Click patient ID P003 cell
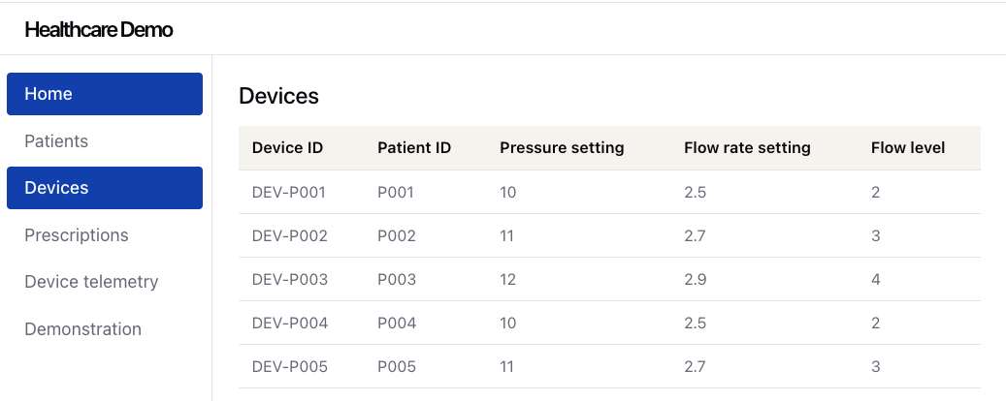 coord(397,279)
